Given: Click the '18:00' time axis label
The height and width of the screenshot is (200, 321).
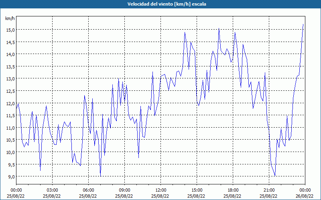Looking at the screenshot, I should pyautogui.click(x=233, y=190).
